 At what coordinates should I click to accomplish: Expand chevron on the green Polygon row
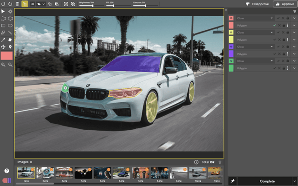[294, 68]
